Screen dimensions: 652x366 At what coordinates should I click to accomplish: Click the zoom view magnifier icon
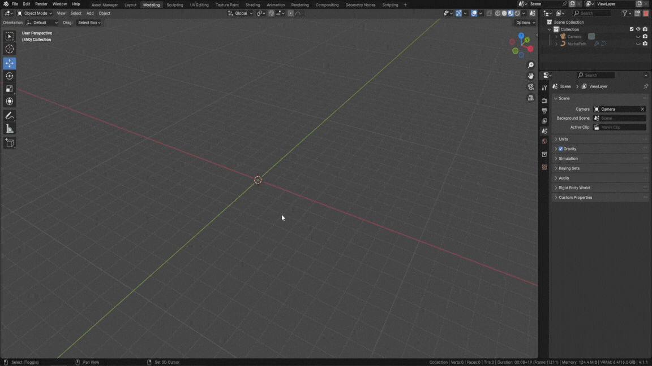pos(530,65)
